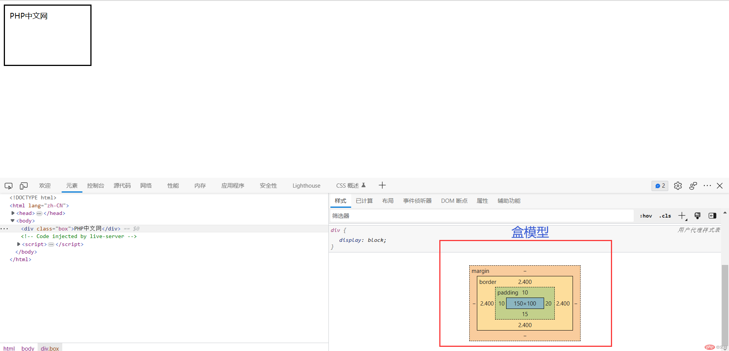This screenshot has width=729, height=351.
Task: Activate the inspect element picker icon
Action: click(8, 186)
